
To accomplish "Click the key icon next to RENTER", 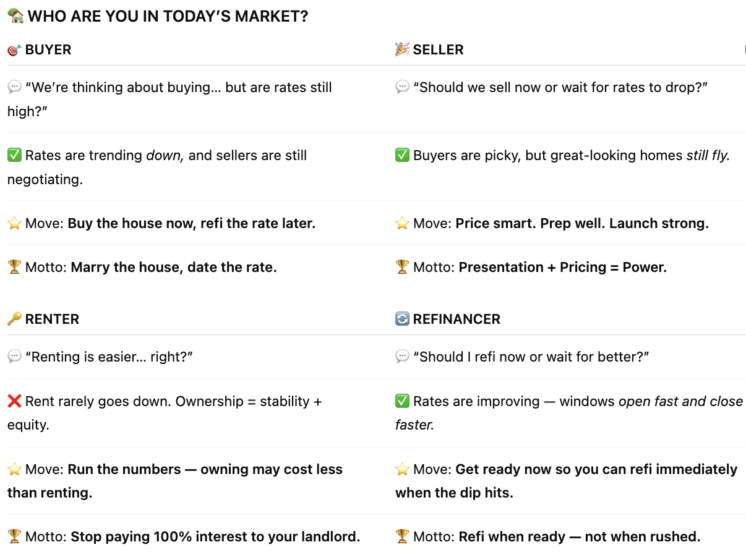I will pyautogui.click(x=14, y=319).
